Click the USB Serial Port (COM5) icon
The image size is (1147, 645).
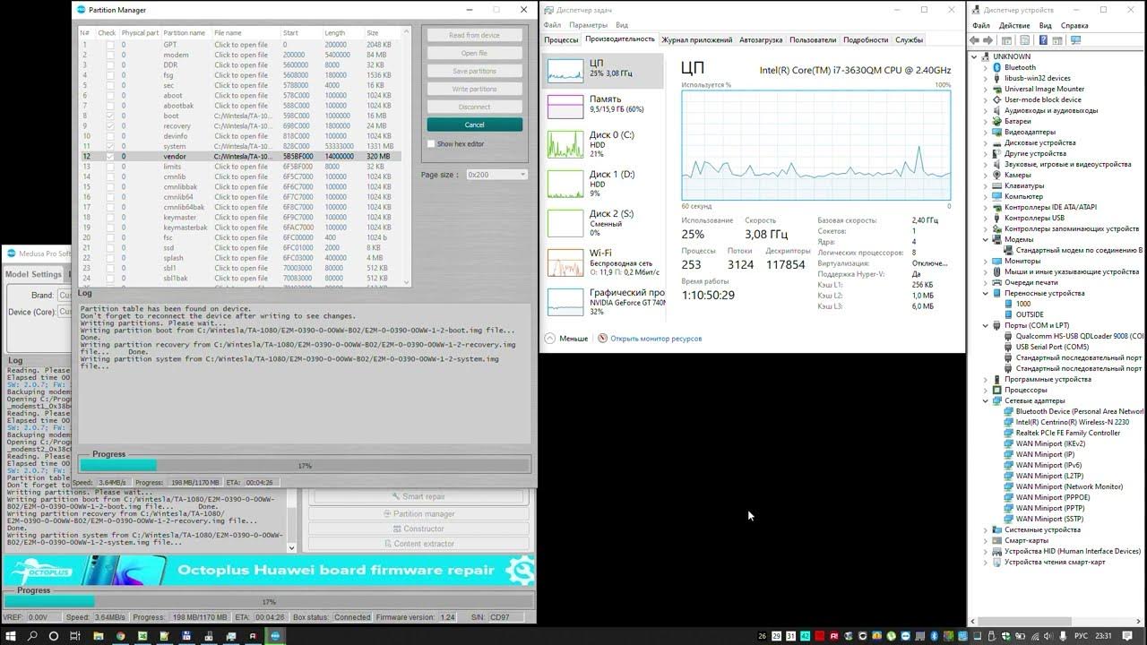[1009, 347]
